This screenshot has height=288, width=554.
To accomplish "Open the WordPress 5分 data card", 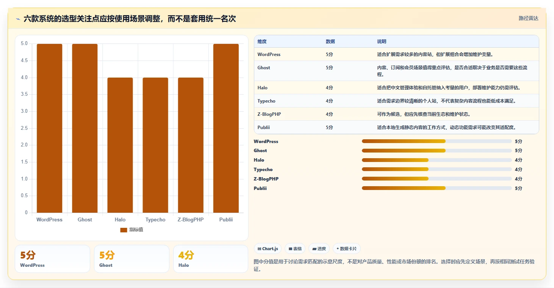I will click(x=53, y=259).
